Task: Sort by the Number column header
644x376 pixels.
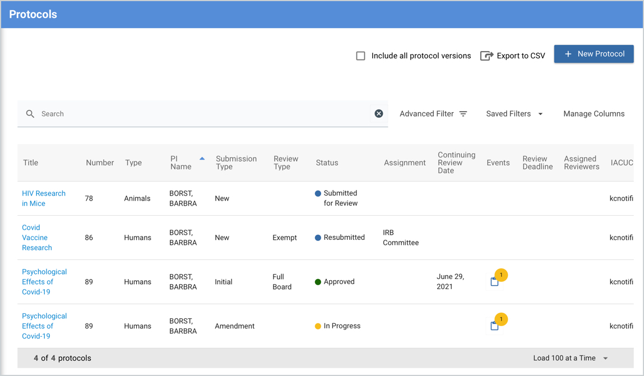Action: coord(100,163)
